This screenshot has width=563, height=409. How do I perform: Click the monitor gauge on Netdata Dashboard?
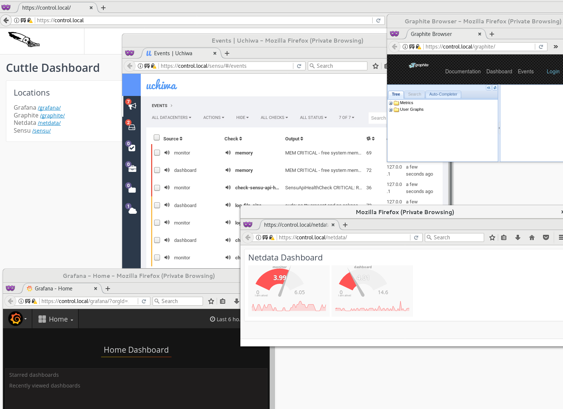[x=289, y=291]
